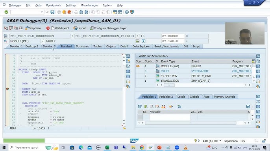Click full-screen icon for ABAP Stack panel
The width and height of the screenshot is (270, 151).
pyautogui.click(x=258, y=56)
